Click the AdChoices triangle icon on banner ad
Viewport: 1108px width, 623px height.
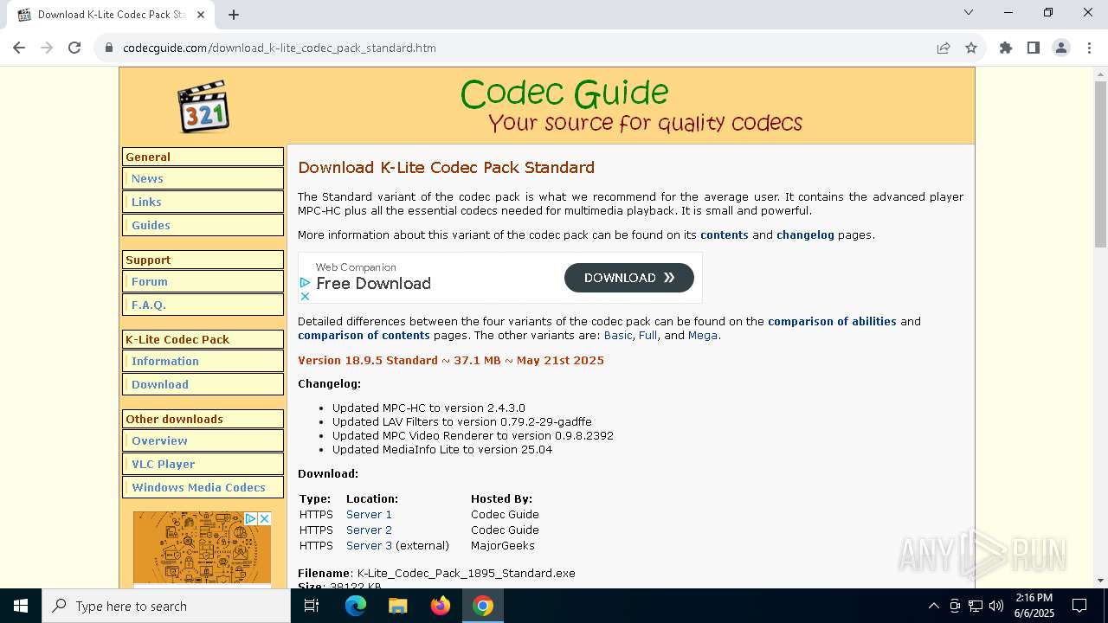pos(305,283)
